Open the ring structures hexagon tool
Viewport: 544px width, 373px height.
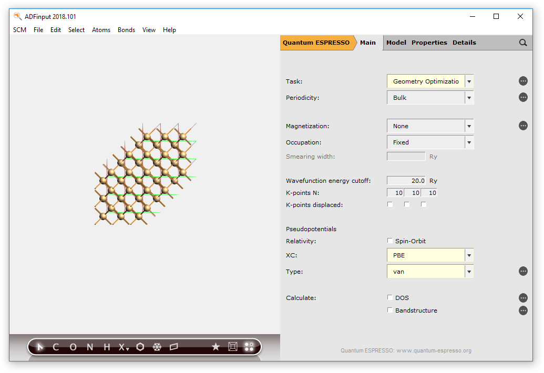pyautogui.click(x=140, y=347)
